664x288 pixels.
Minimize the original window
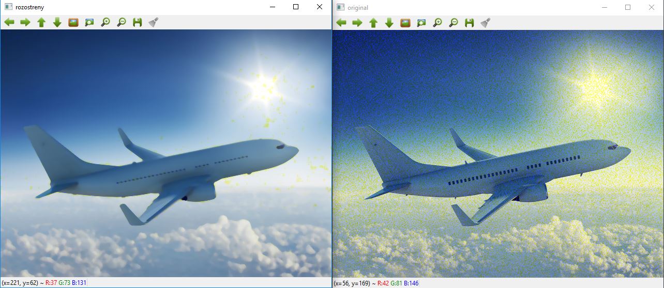(604, 7)
